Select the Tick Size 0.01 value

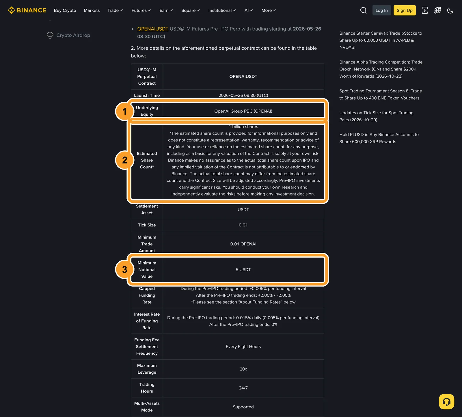(243, 225)
